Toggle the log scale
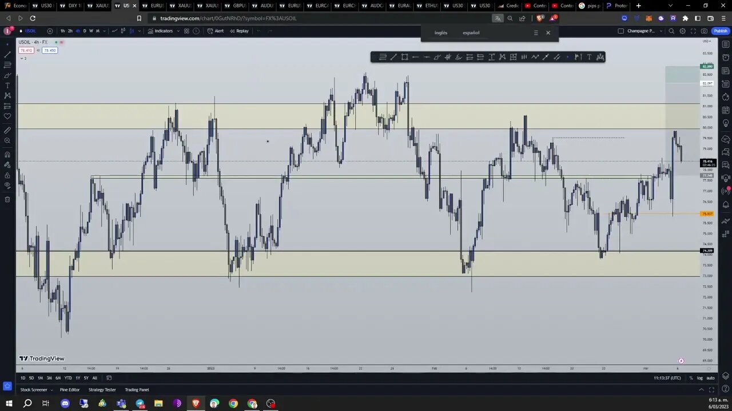The width and height of the screenshot is (732, 411). coord(700,378)
